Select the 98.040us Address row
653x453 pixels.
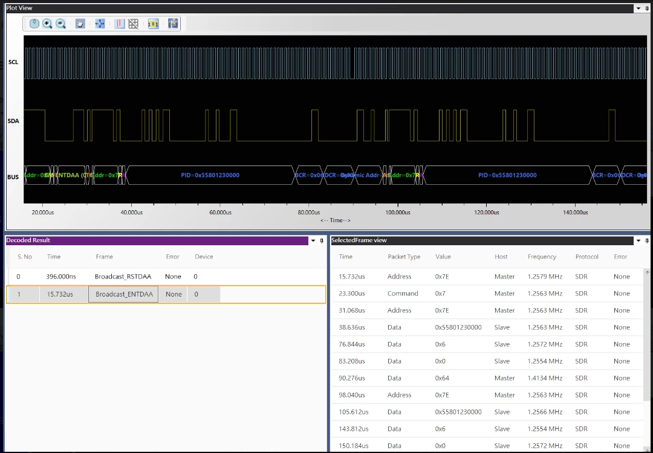pos(487,395)
